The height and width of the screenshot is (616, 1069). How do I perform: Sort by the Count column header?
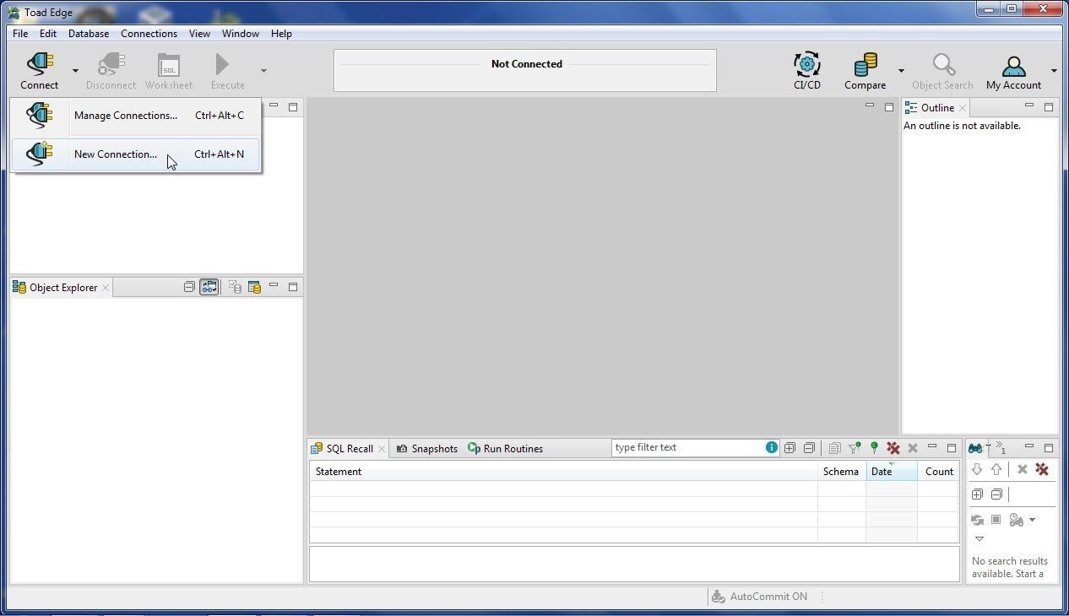(x=938, y=472)
